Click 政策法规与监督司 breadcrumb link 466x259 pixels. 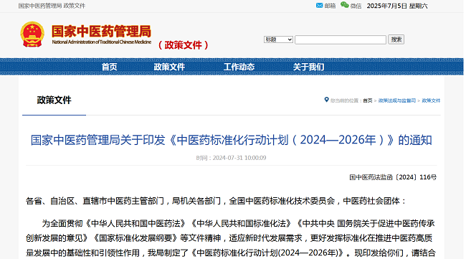pos(397,100)
